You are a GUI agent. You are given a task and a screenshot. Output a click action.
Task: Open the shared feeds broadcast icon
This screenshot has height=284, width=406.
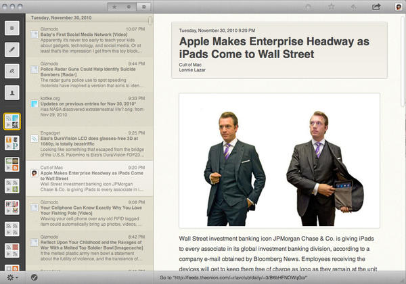[12, 71]
